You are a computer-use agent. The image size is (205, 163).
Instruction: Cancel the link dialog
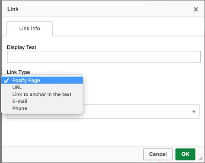(x=158, y=154)
